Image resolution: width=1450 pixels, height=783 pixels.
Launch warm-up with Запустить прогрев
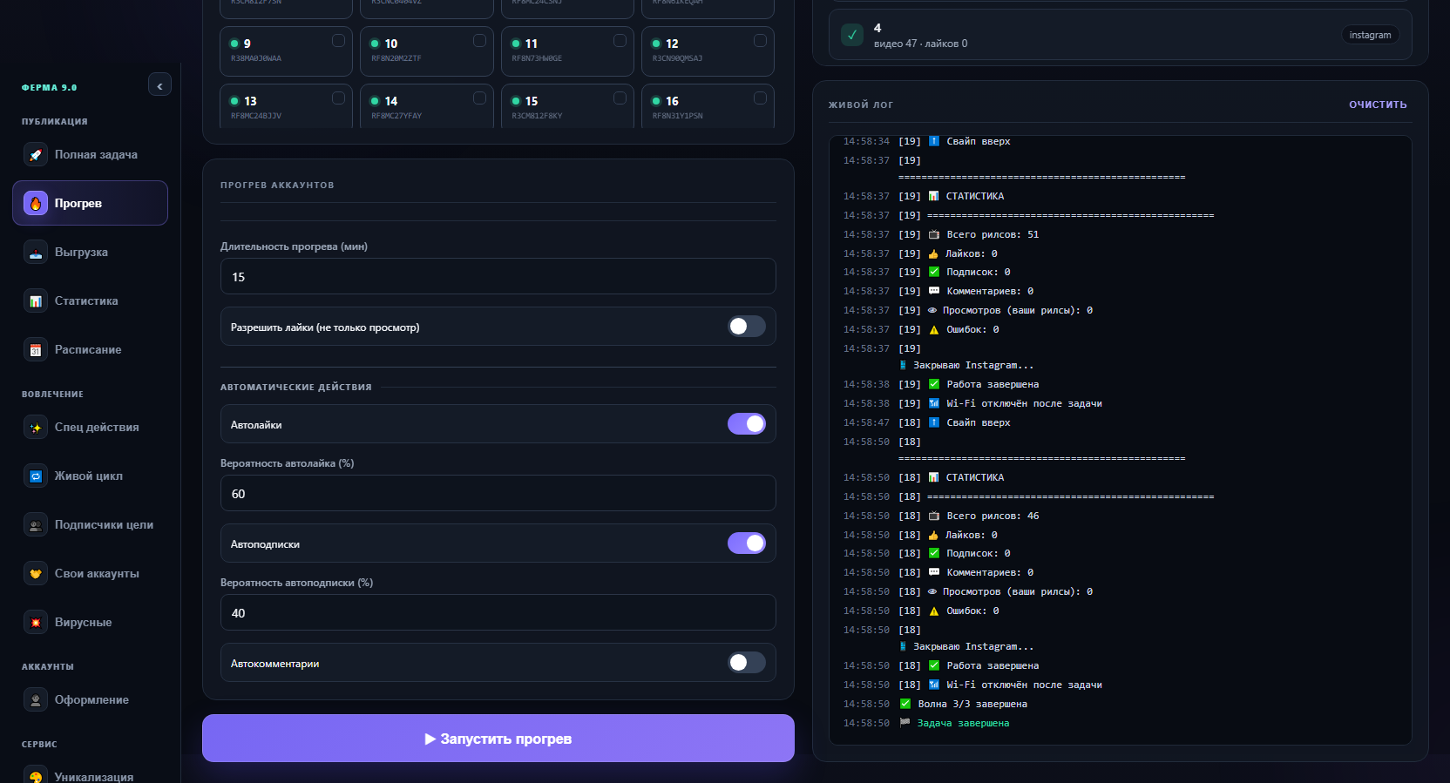pos(498,739)
